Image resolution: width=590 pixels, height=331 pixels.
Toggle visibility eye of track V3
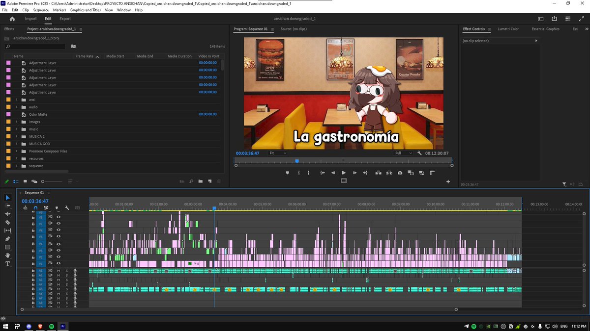(x=59, y=250)
